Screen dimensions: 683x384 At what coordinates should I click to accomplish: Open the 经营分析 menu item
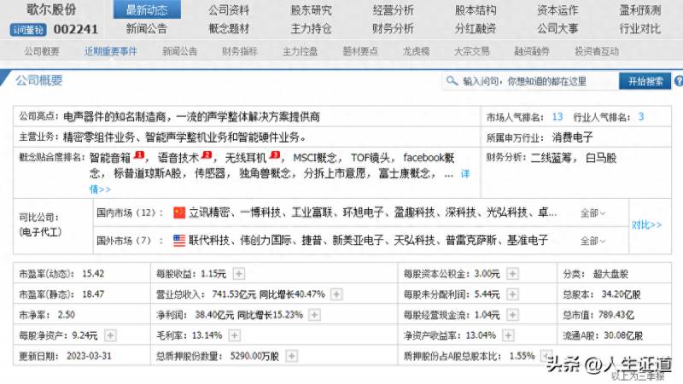tap(393, 10)
